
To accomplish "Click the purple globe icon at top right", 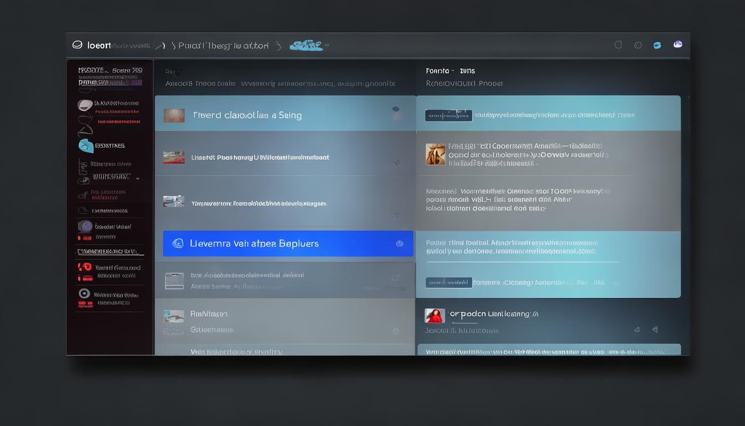I will click(x=677, y=44).
